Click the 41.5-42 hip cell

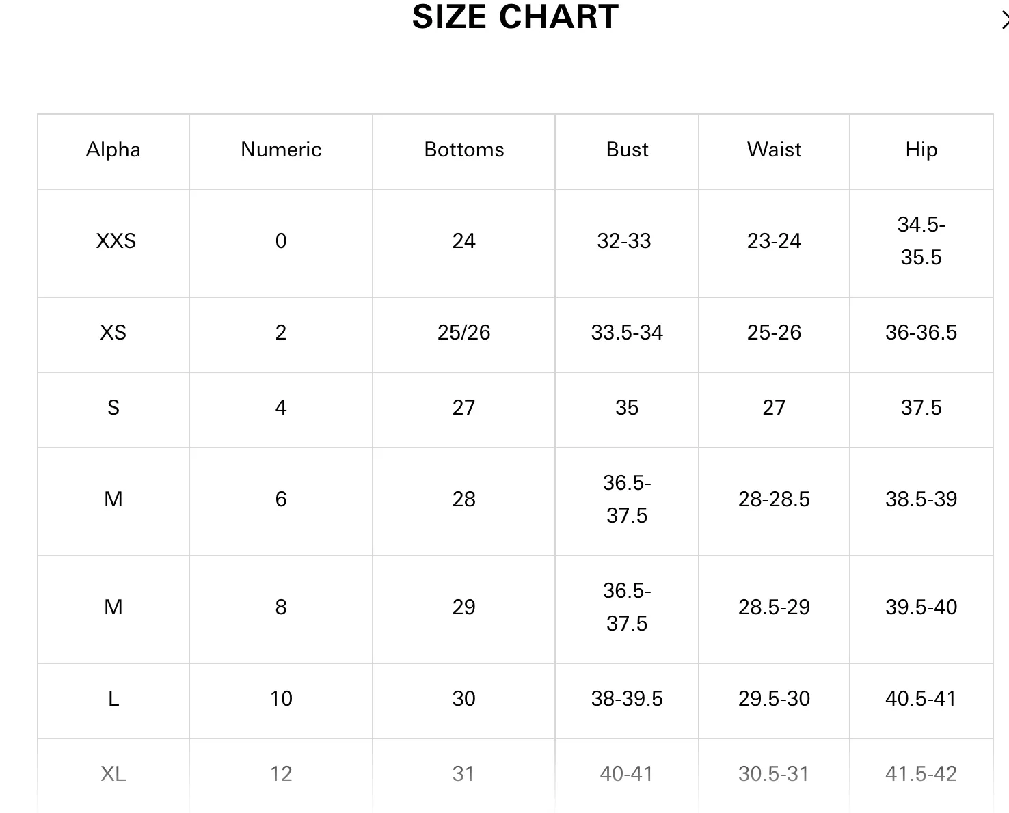[x=921, y=774]
